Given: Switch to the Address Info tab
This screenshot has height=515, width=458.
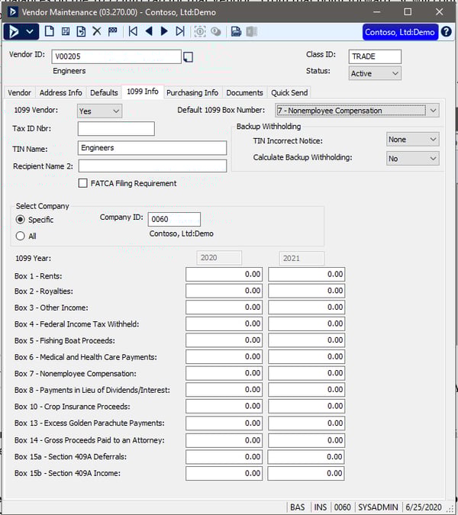Looking at the screenshot, I should 61,92.
